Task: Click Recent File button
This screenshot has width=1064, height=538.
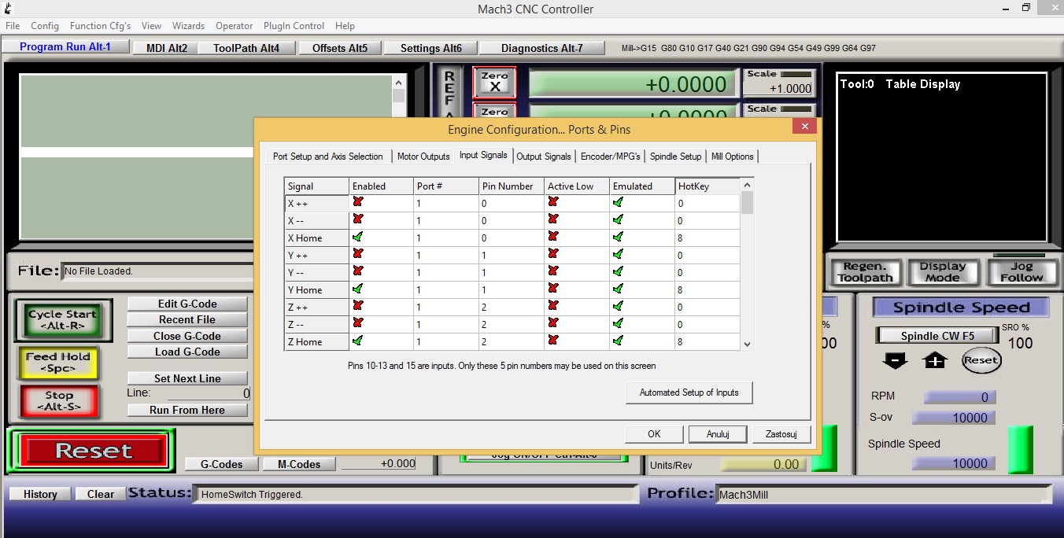Action: [x=187, y=319]
